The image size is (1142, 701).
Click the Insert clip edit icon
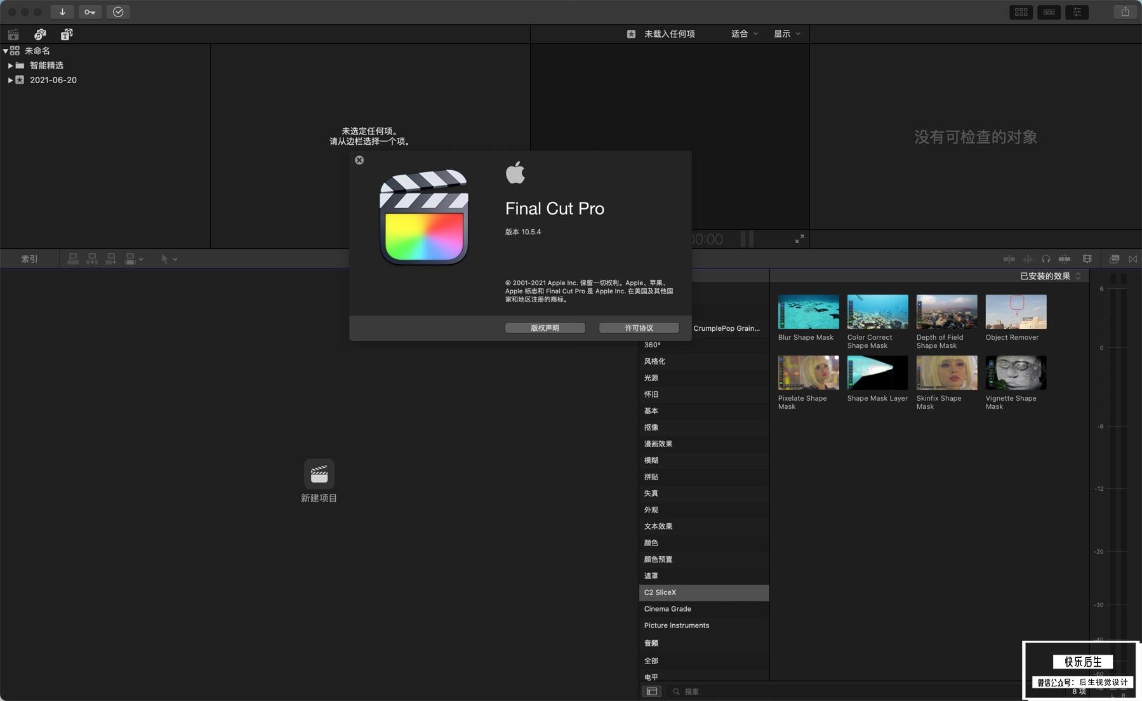(92, 259)
